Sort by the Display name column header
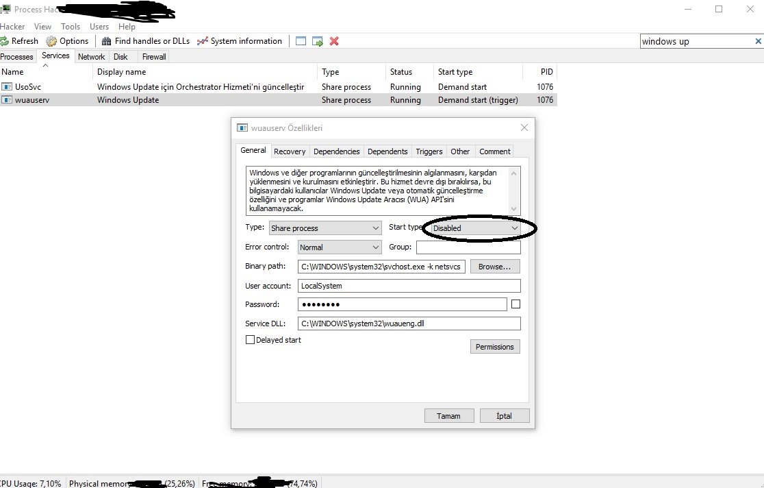The image size is (764, 488). click(205, 72)
